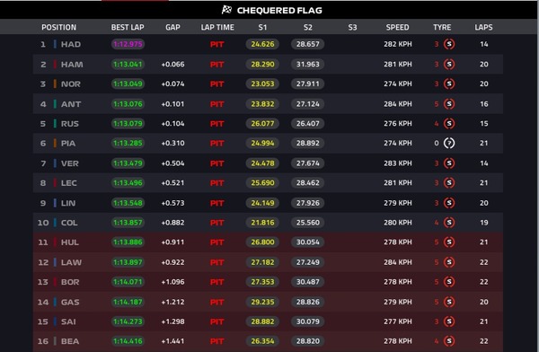
Task: Click the soft tyre icon in HAM row
Action: point(449,65)
